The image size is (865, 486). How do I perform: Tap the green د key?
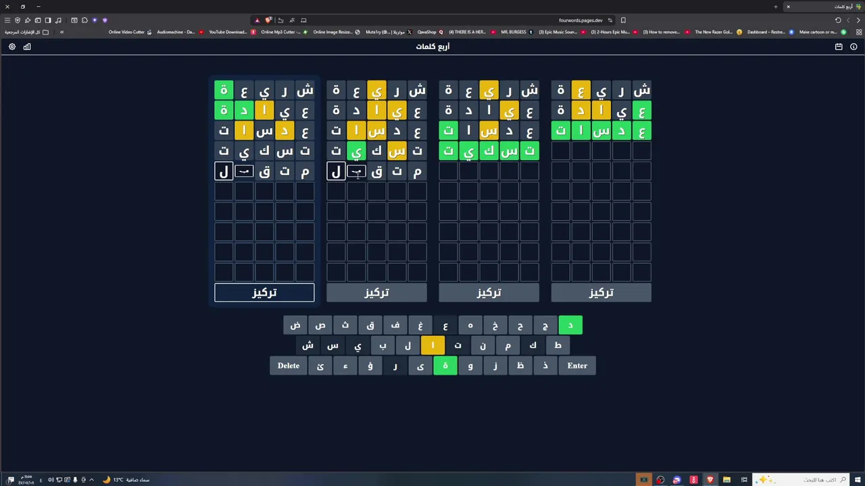tap(570, 325)
